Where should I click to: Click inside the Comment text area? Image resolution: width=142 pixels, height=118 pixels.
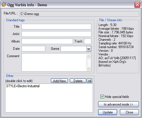(54, 62)
